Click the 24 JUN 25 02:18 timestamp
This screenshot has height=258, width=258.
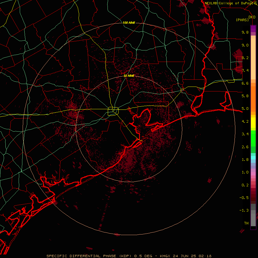click(x=192, y=256)
